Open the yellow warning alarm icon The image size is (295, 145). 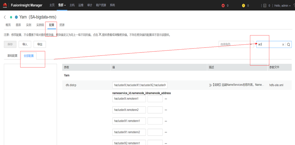pos(244,6)
